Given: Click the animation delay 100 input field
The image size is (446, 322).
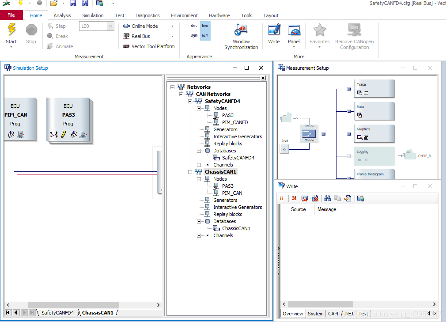Looking at the screenshot, I should [x=93, y=26].
